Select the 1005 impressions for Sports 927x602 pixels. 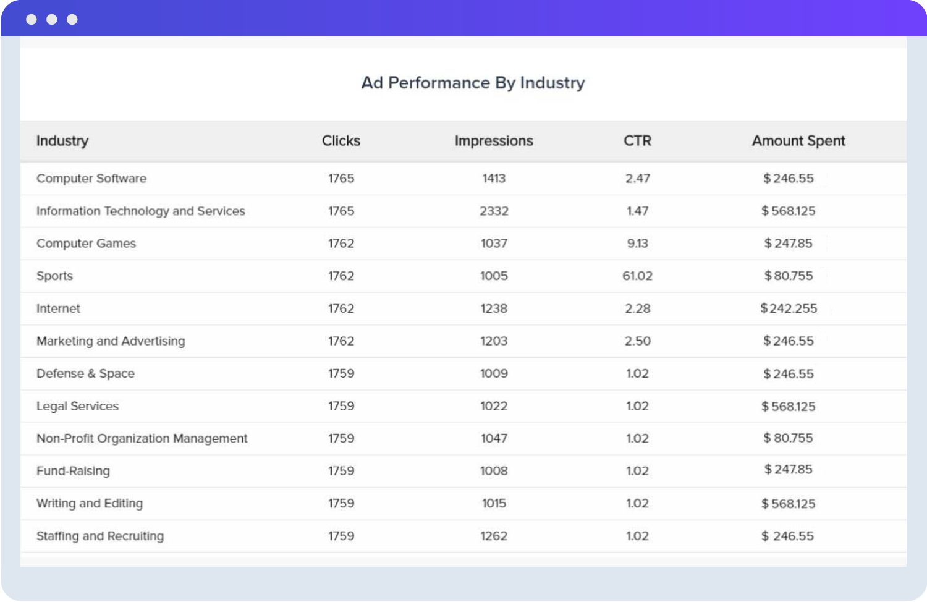pos(494,276)
